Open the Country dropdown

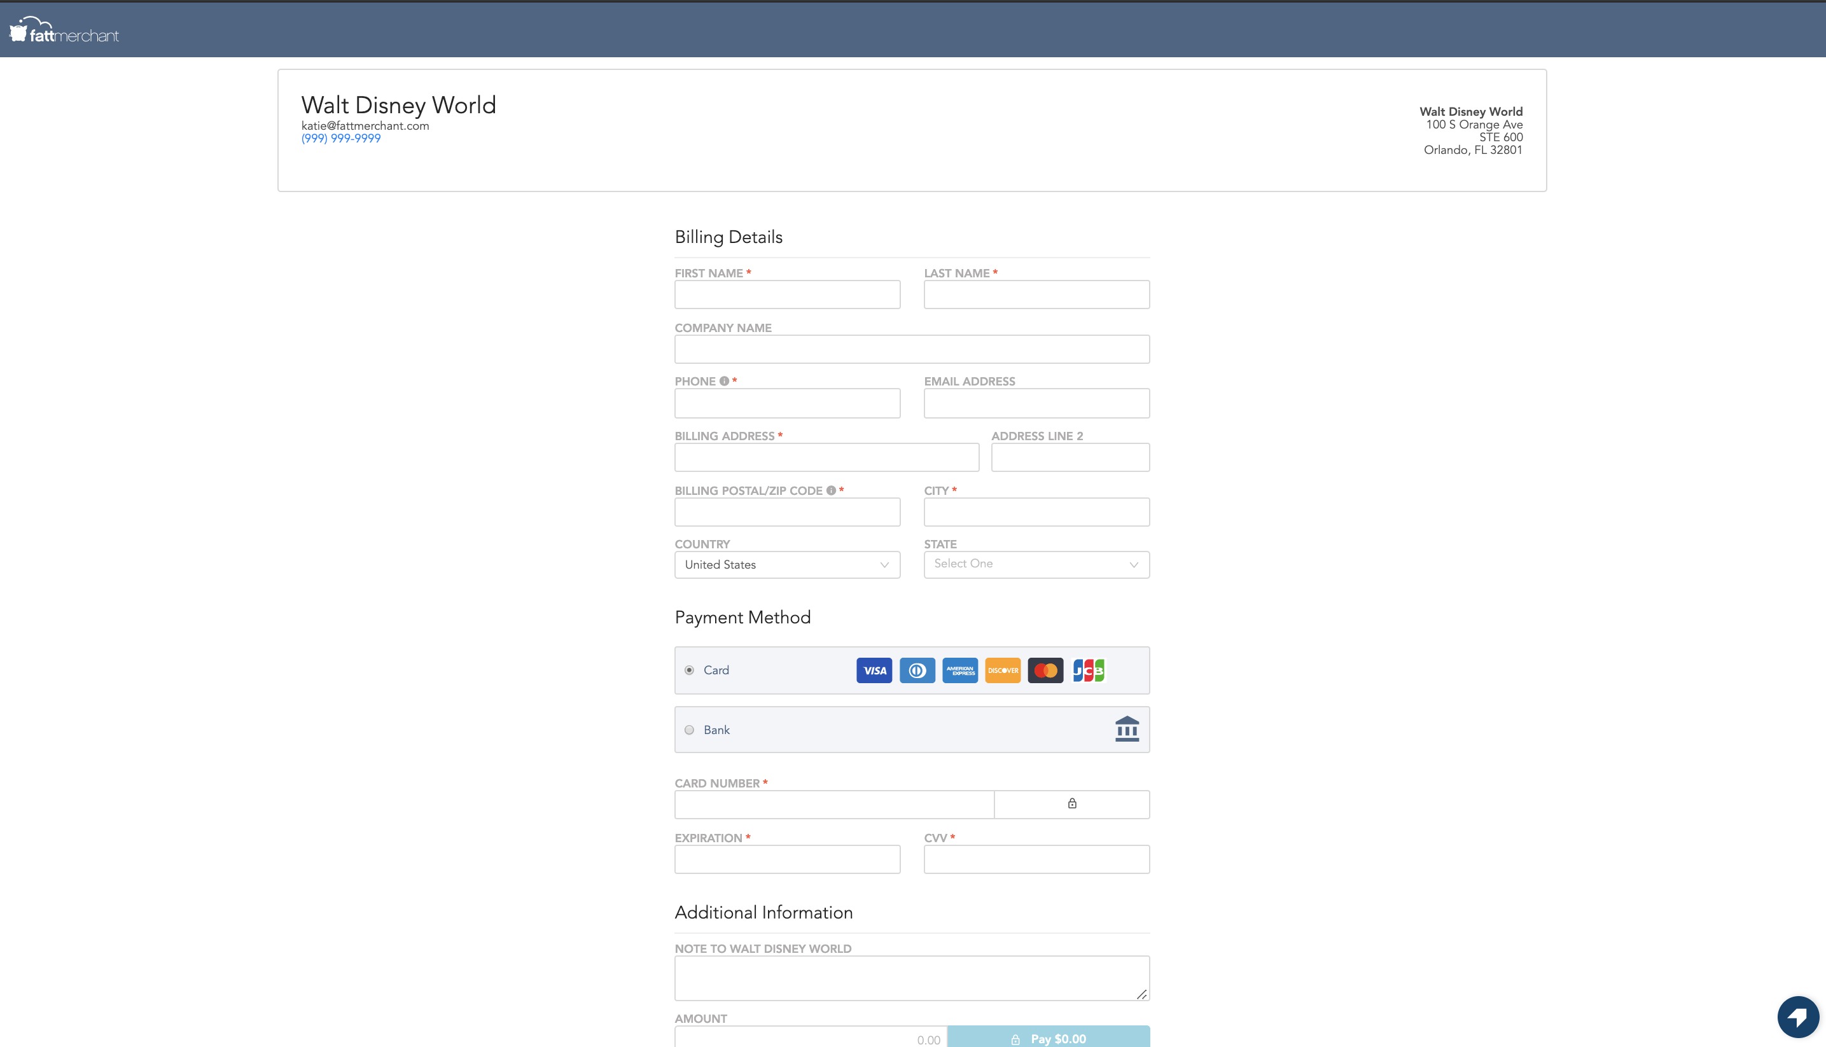click(x=787, y=564)
